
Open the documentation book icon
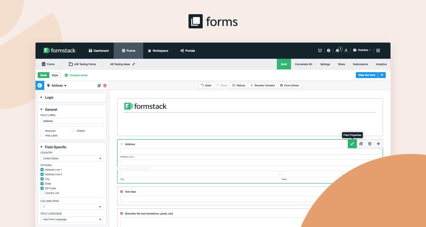[320, 50]
